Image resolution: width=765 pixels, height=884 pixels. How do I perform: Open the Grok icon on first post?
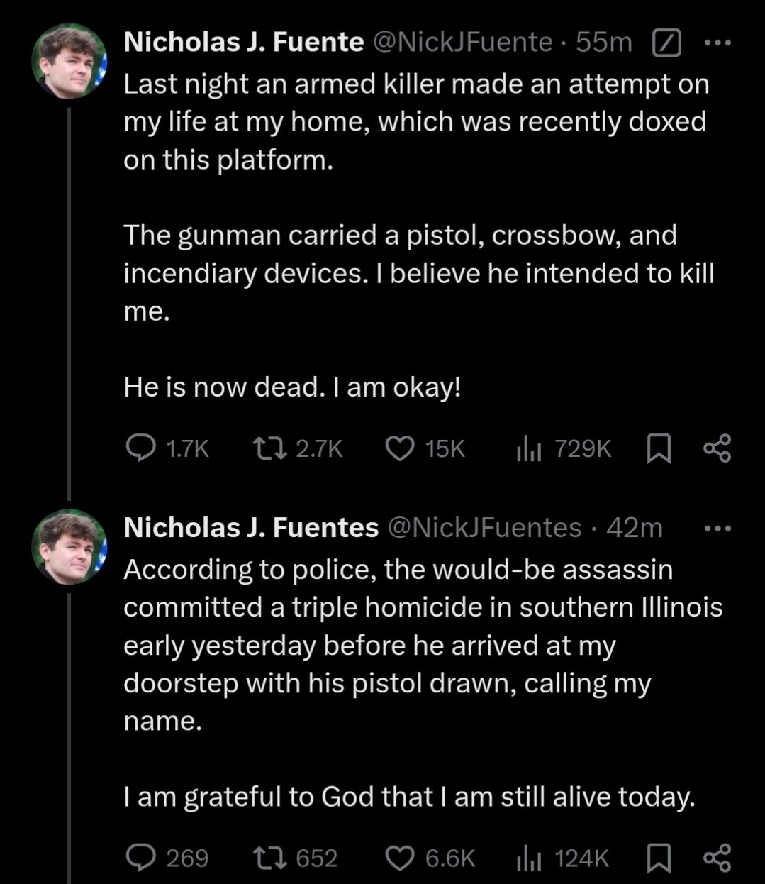pyautogui.click(x=666, y=44)
